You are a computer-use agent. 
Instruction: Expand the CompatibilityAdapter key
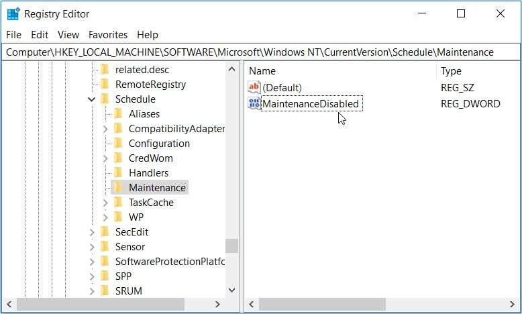(x=105, y=129)
